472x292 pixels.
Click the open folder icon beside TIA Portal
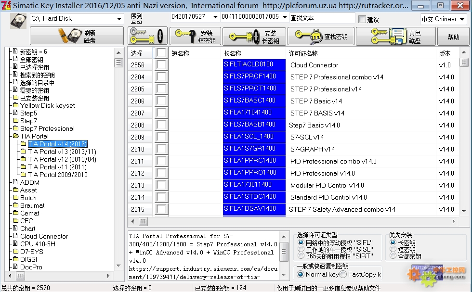click(16, 136)
